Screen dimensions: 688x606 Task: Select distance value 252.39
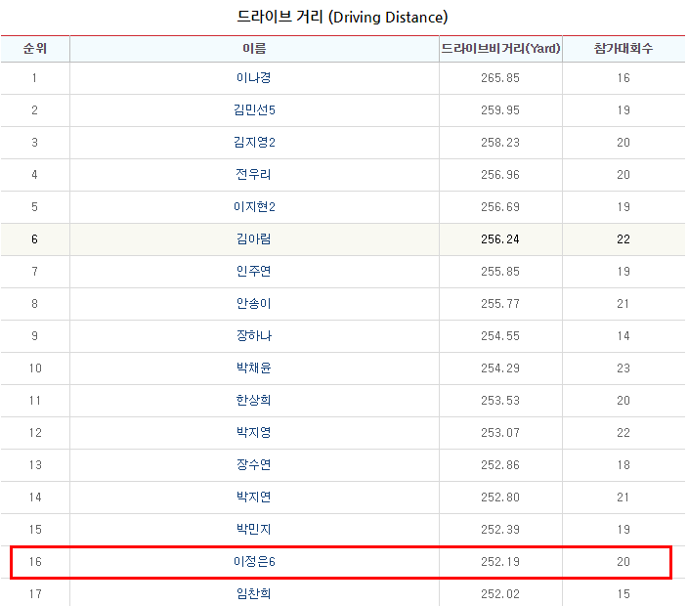pos(500,530)
